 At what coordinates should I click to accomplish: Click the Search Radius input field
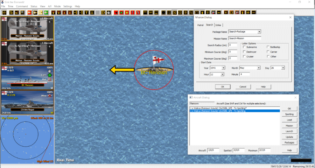[x=233, y=45]
